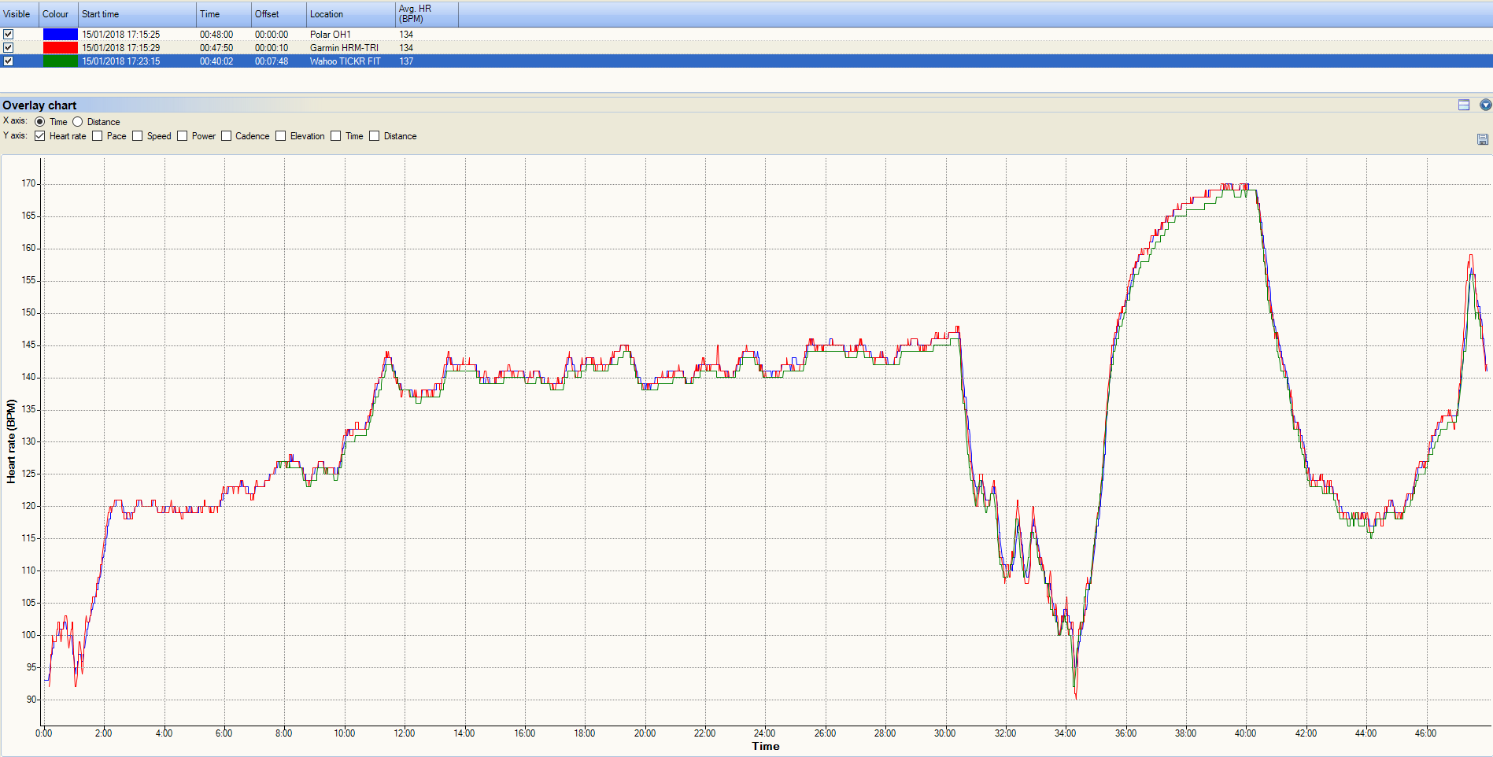
Task: Sort by the Visible column header
Action: [20, 14]
